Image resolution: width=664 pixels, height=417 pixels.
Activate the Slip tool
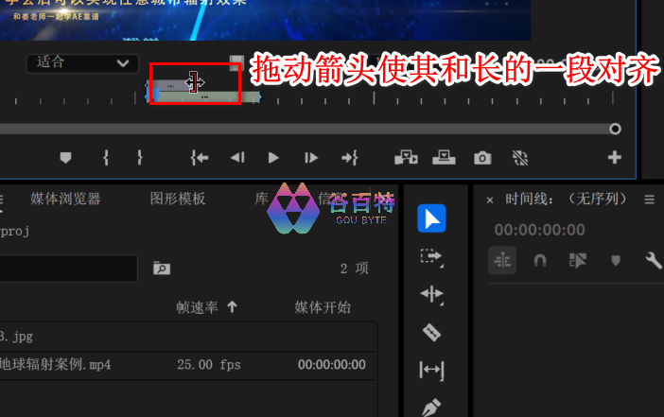[x=431, y=370]
